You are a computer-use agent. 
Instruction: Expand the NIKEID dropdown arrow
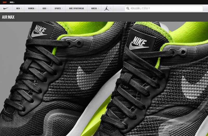point(98,8)
